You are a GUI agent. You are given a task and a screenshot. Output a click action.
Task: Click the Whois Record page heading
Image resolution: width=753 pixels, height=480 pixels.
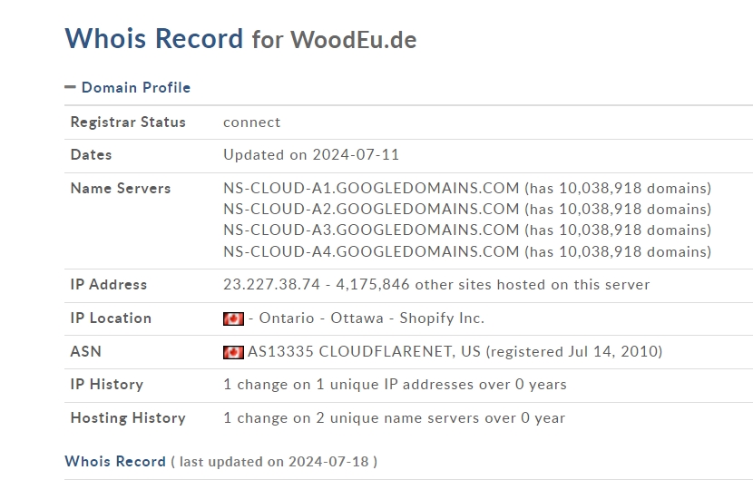(x=154, y=38)
